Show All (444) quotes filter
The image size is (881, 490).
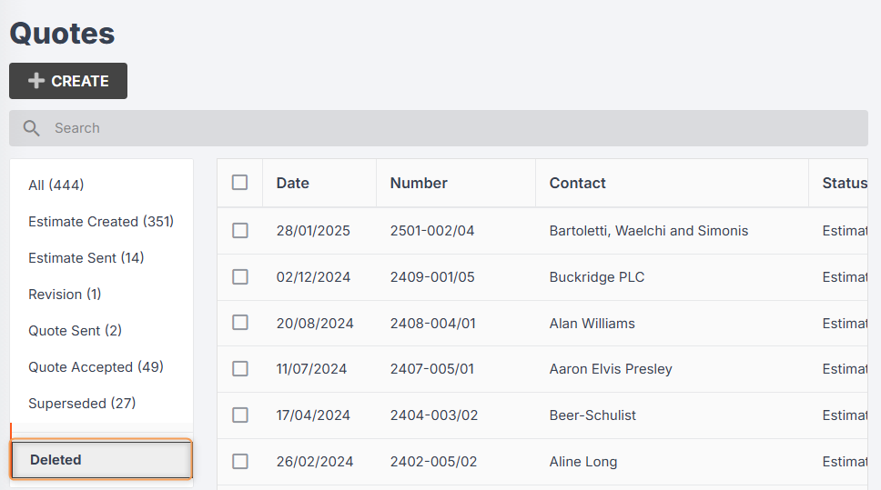coord(56,185)
